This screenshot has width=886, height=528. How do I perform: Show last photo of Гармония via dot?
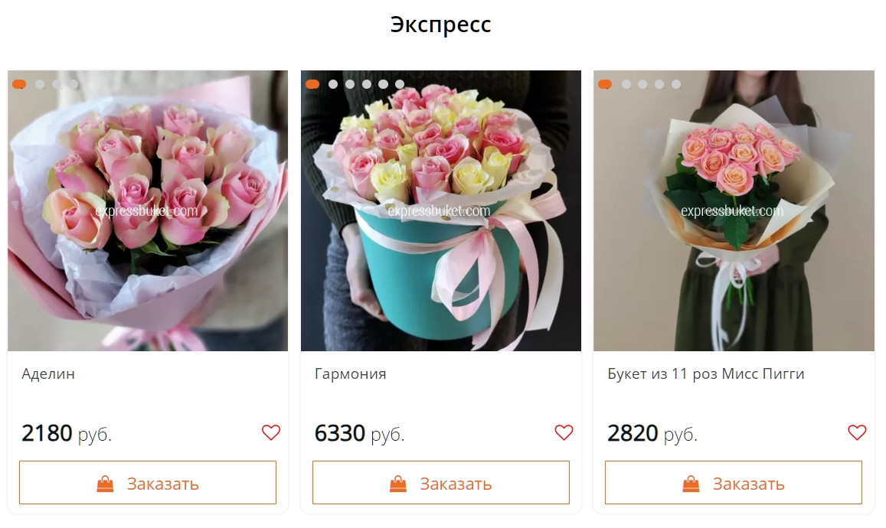coord(400,84)
